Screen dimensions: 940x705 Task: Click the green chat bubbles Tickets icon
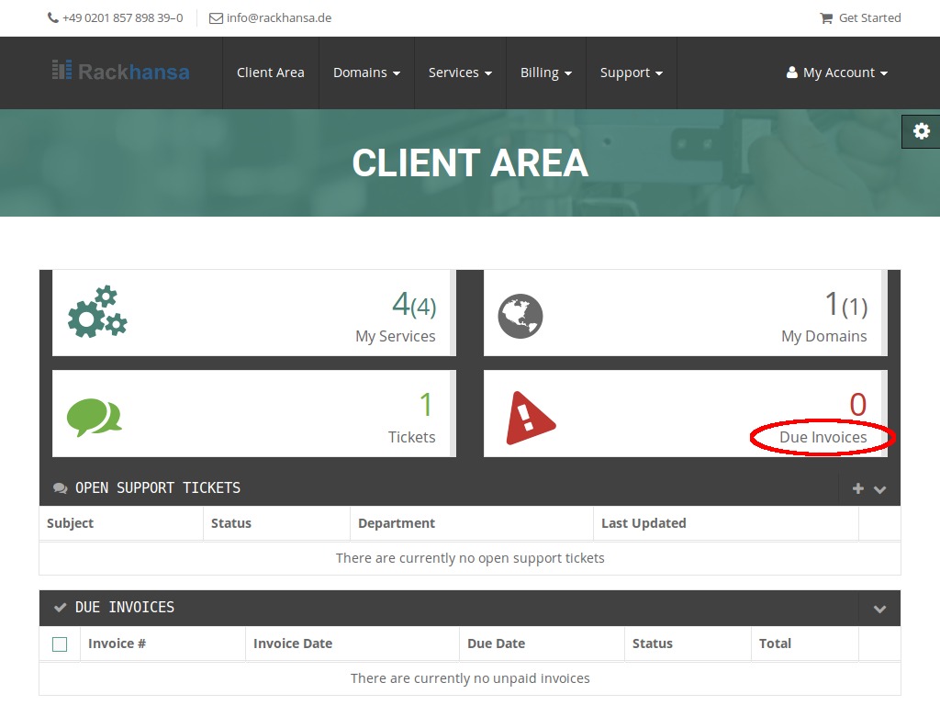point(95,418)
